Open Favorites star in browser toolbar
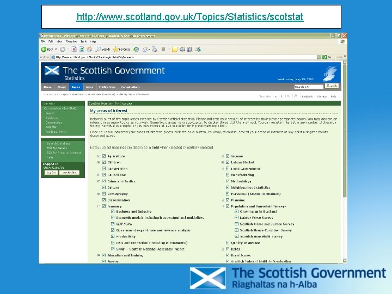The height and width of the screenshot is (294, 392). [121, 50]
